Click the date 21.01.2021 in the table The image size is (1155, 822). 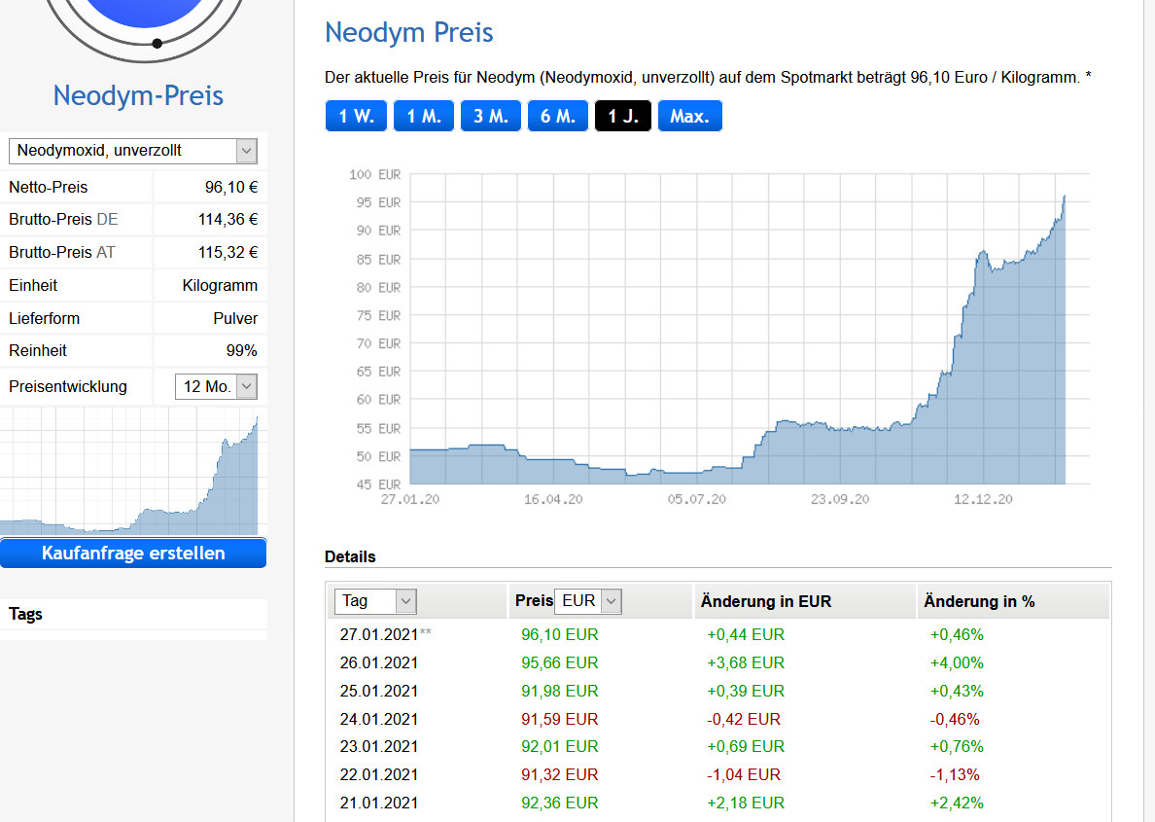click(x=378, y=803)
